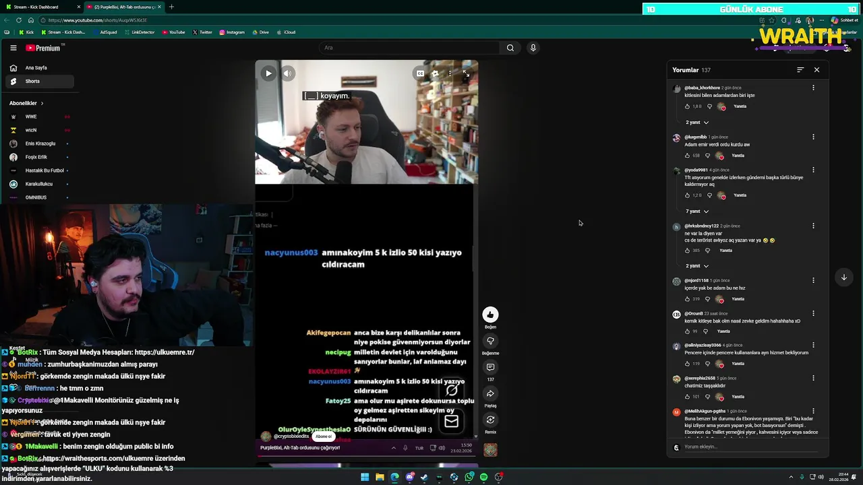Open the LinkDetector bookmark
The height and width of the screenshot is (485, 863).
[139, 32]
